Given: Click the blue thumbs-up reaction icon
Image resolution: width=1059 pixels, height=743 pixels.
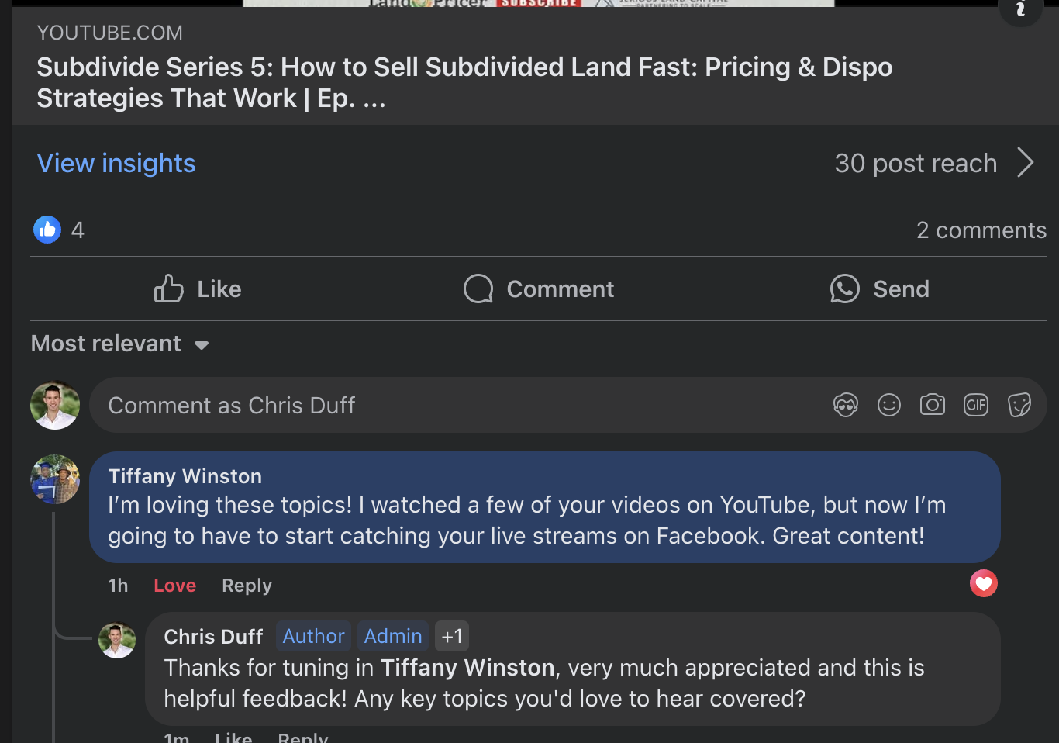Looking at the screenshot, I should 47,230.
